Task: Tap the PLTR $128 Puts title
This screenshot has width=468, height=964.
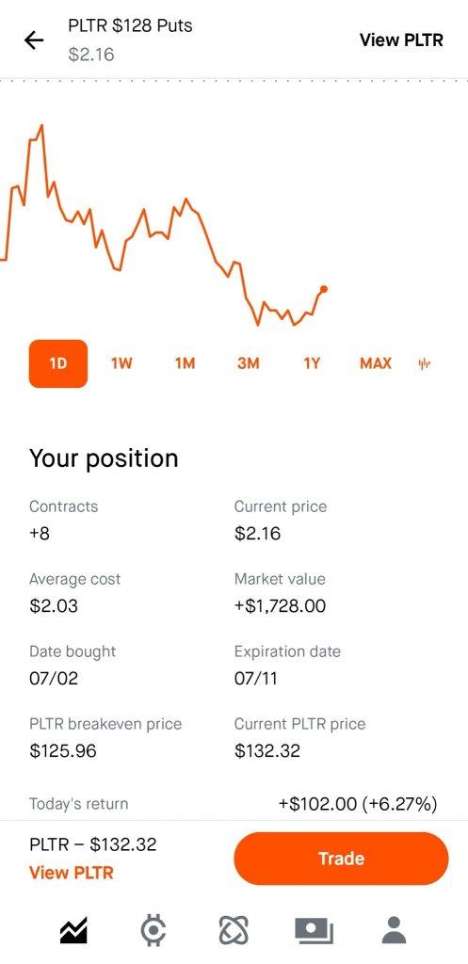Action: (130, 25)
